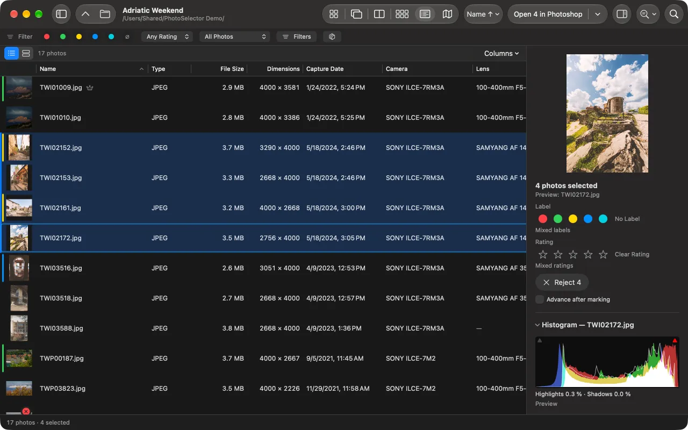The width and height of the screenshot is (688, 430).
Task: Switch to the filmstrip grid view
Action: [402, 14]
